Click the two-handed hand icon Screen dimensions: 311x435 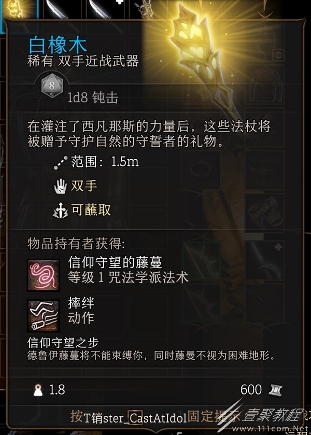click(60, 186)
